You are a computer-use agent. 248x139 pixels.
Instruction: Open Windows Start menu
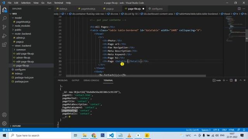4,136
